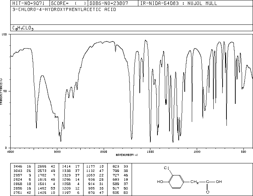The height and width of the screenshot is (196, 253).
Task: Click the Cl atom label in the structure
Action: click(166, 168)
